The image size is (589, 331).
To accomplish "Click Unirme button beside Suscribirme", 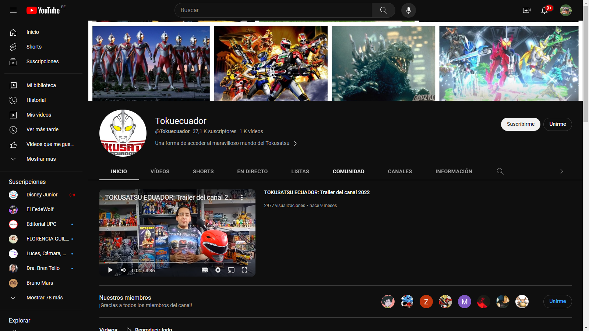I will (558, 124).
